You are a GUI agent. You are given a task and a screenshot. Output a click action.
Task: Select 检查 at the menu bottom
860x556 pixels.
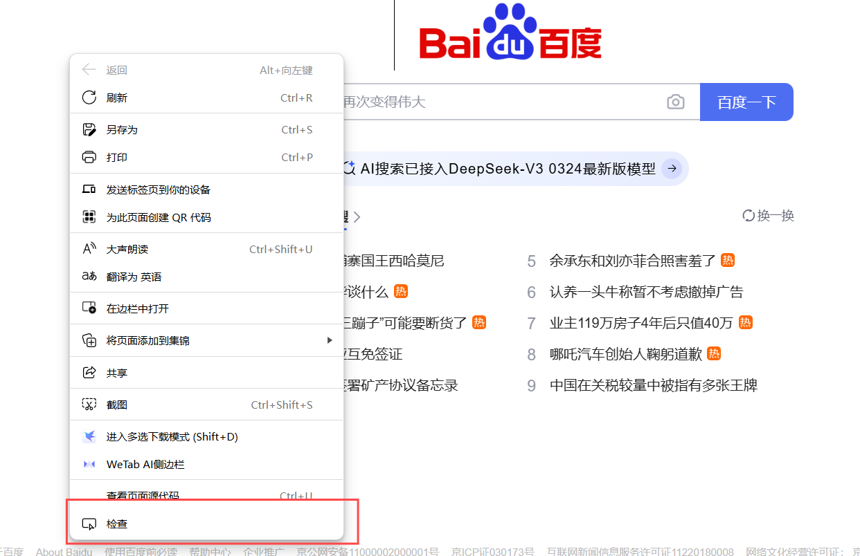click(206, 524)
